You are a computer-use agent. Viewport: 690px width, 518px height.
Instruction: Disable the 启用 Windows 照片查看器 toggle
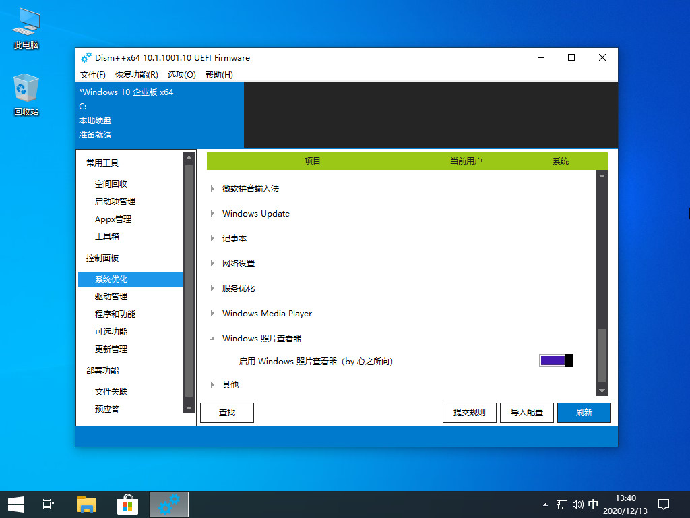(554, 360)
